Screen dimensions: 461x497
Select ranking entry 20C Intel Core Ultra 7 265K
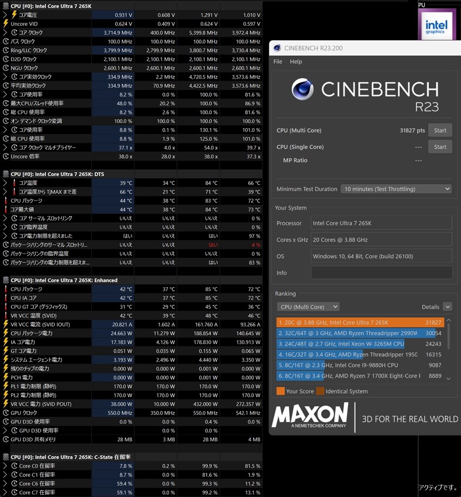[x=360, y=322]
